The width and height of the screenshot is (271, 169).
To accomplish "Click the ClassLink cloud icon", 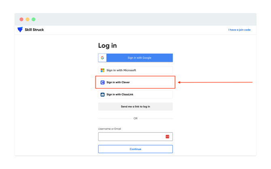I will [x=102, y=95].
